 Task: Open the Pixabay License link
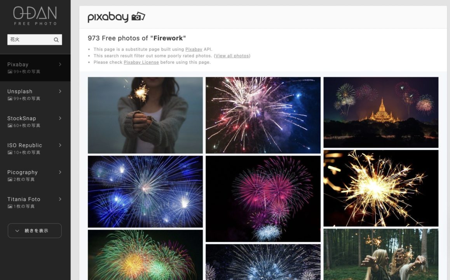tap(141, 62)
